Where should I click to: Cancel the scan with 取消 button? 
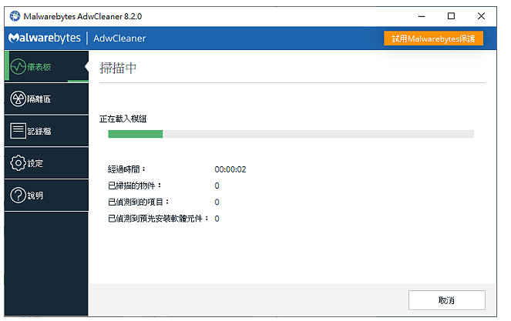[447, 300]
